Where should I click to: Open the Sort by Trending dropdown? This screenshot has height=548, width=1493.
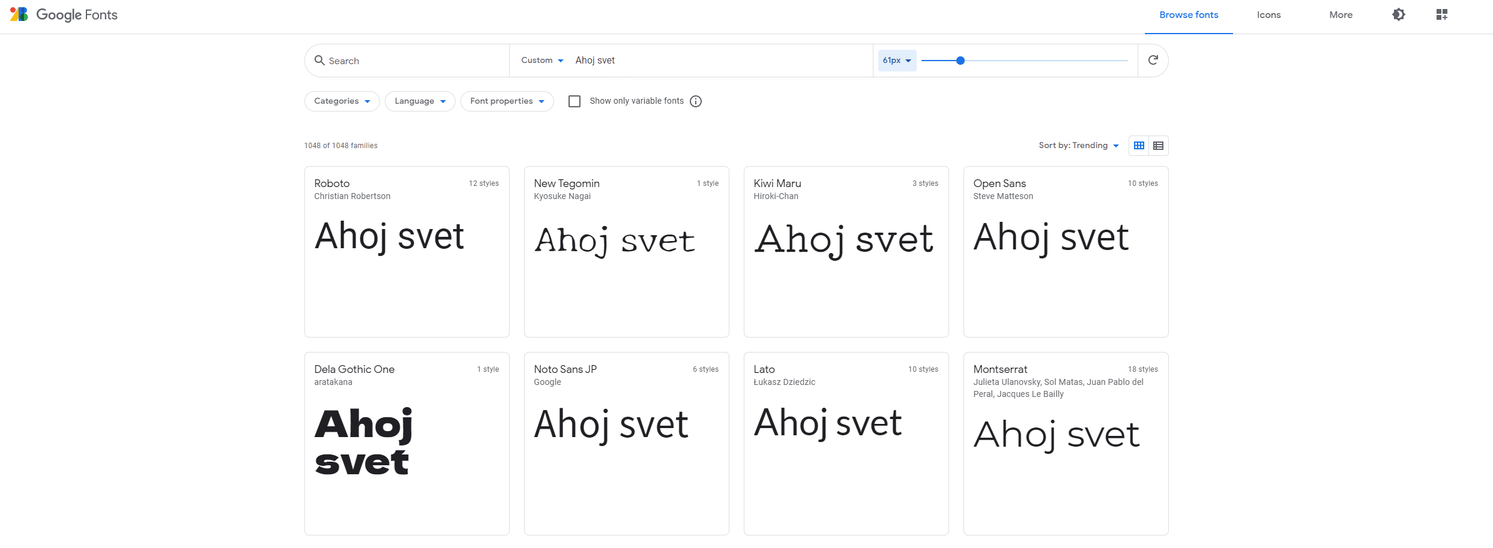(x=1079, y=146)
